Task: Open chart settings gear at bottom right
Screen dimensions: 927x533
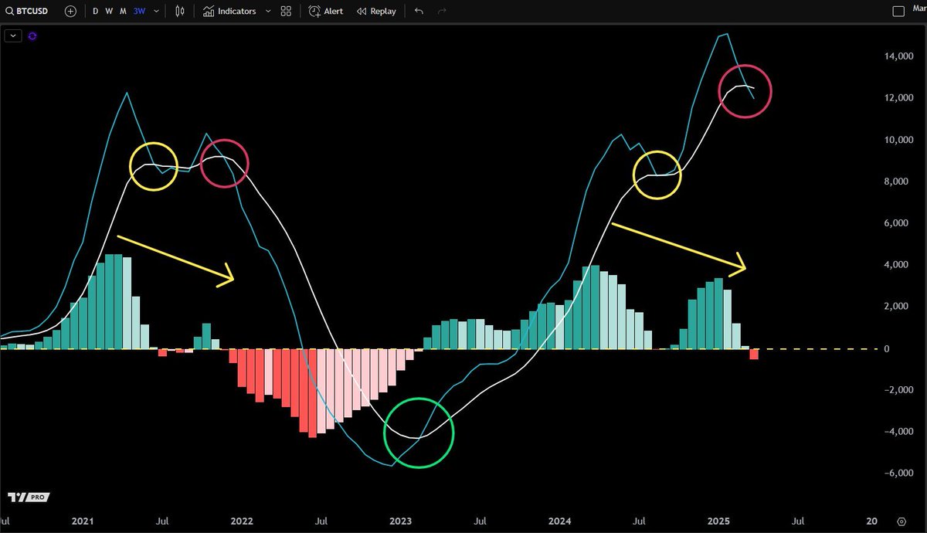Action: (902, 521)
